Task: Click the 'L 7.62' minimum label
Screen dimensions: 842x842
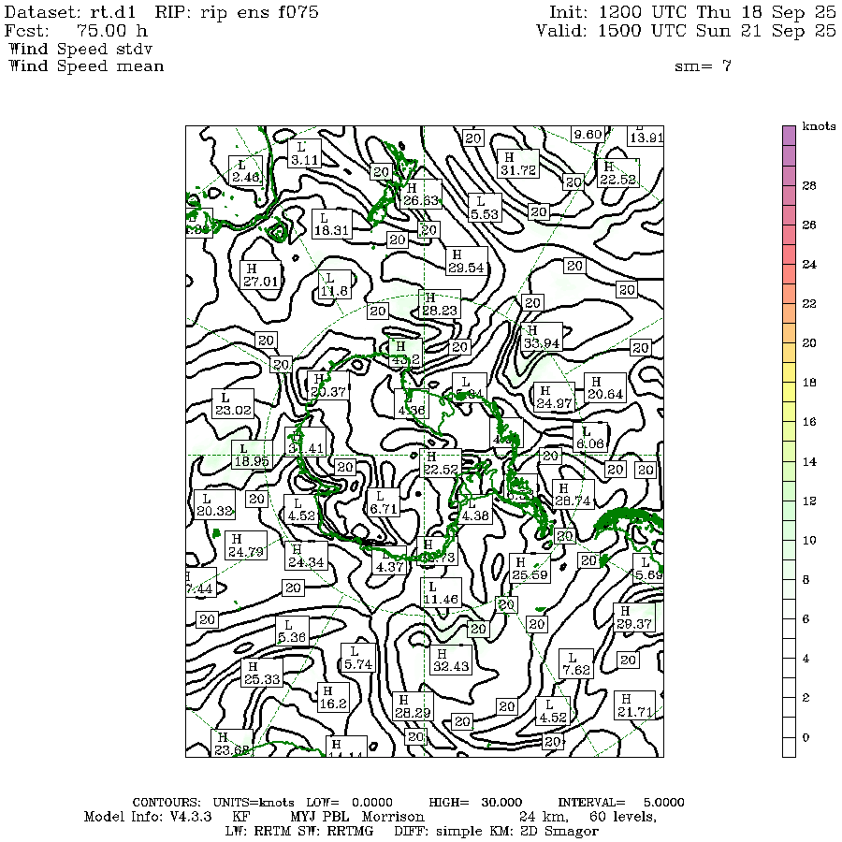Action: click(x=576, y=663)
